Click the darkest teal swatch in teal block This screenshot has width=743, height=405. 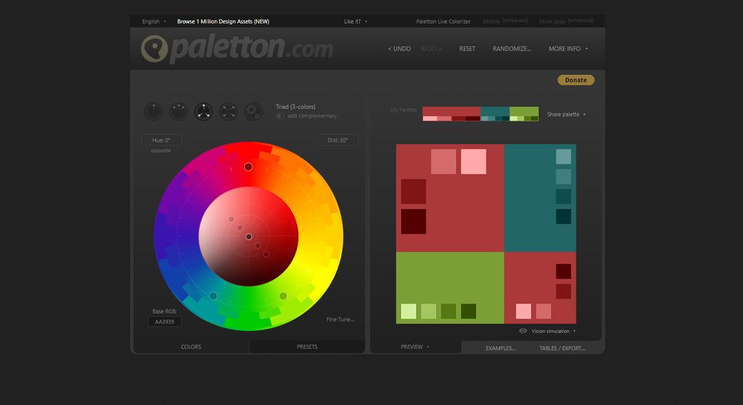[x=563, y=216]
